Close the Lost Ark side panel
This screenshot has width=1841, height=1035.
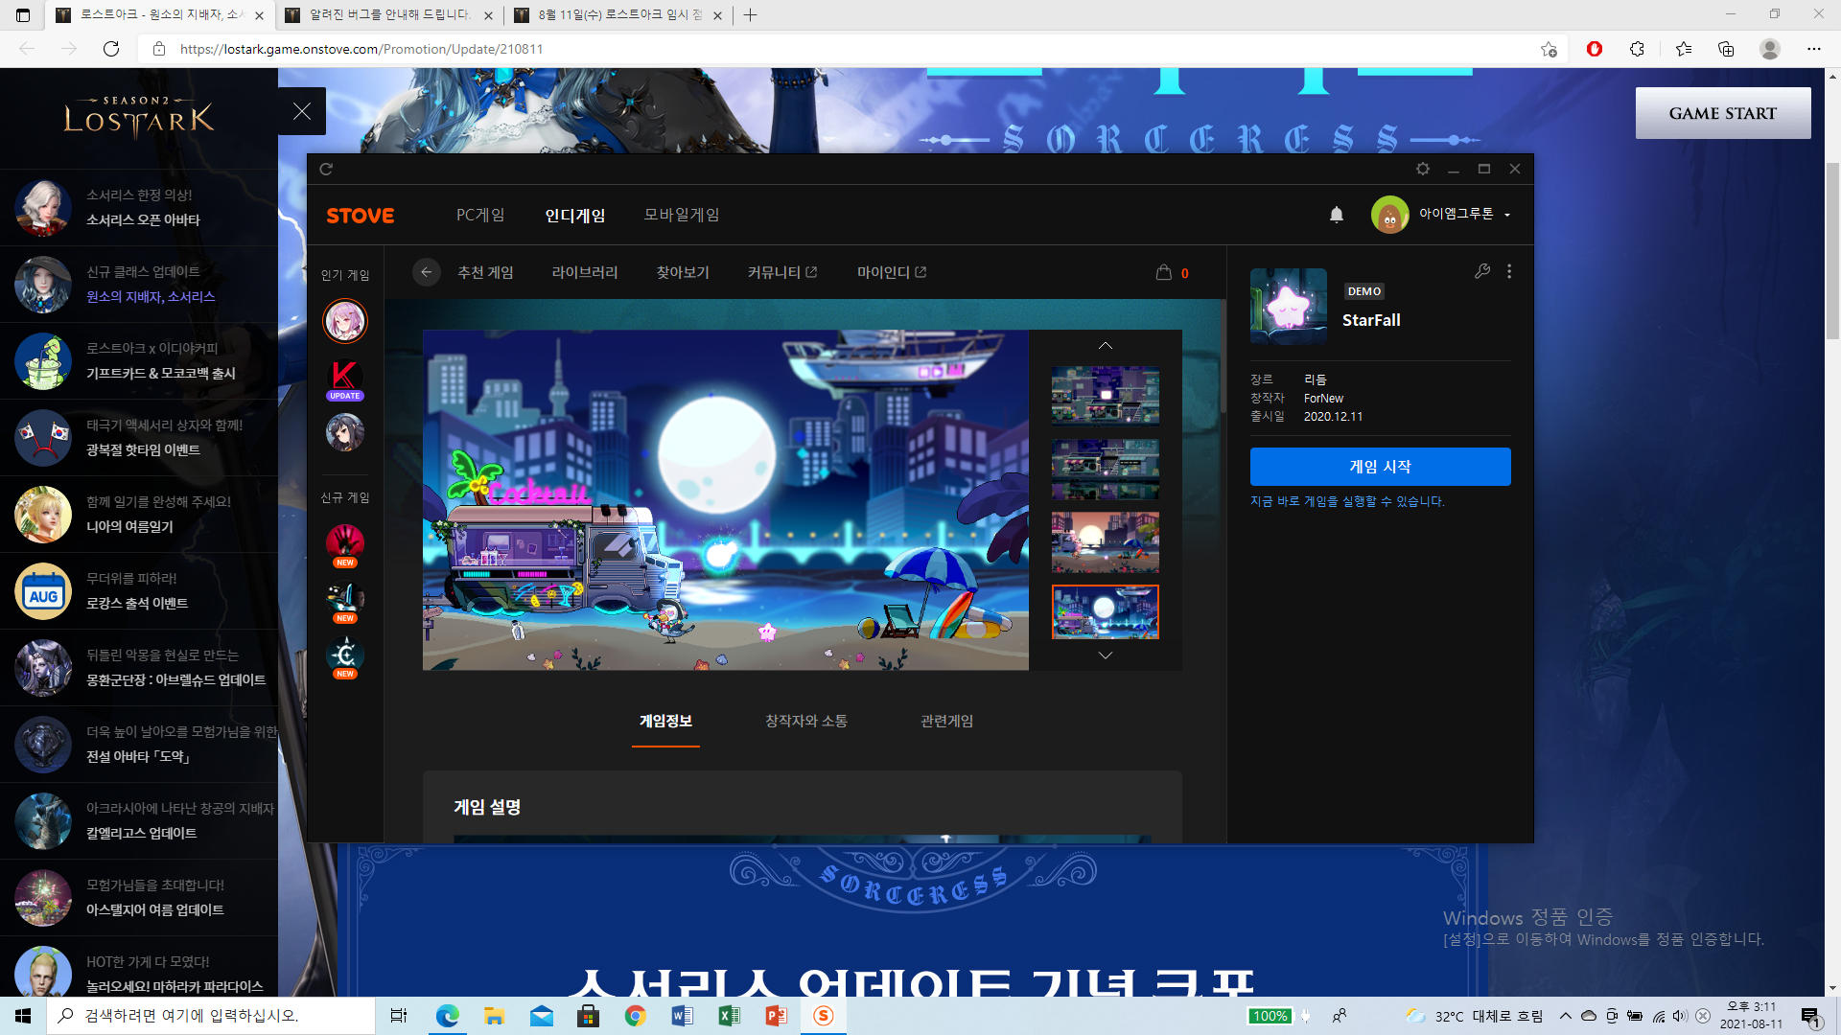302,111
